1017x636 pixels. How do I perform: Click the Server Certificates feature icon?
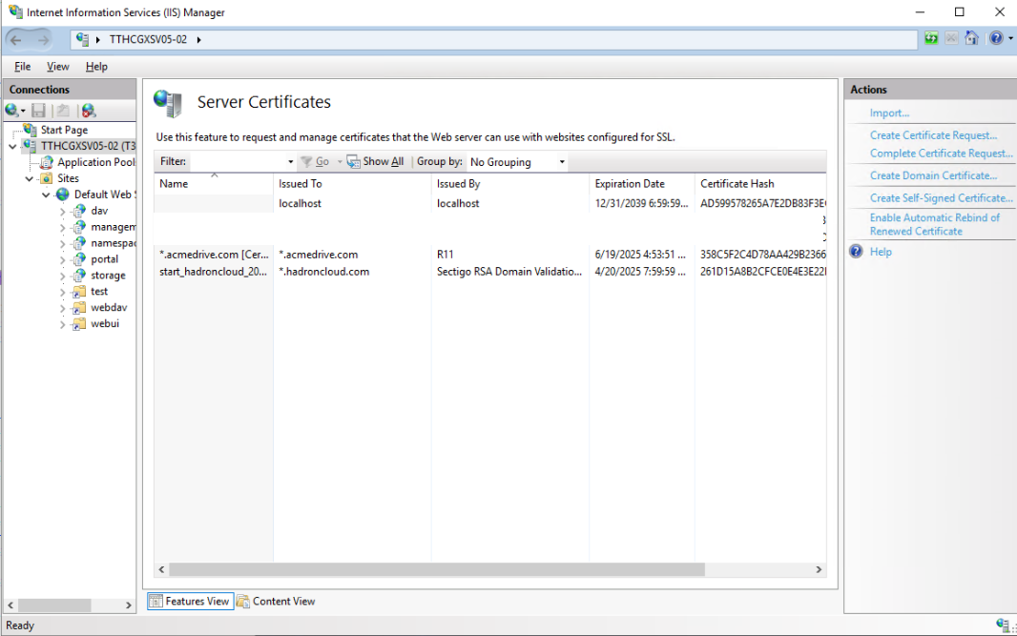point(168,103)
